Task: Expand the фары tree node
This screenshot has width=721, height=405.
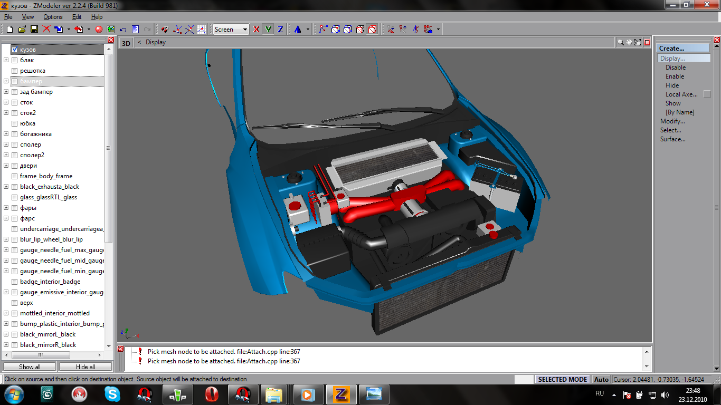Action: (6, 208)
